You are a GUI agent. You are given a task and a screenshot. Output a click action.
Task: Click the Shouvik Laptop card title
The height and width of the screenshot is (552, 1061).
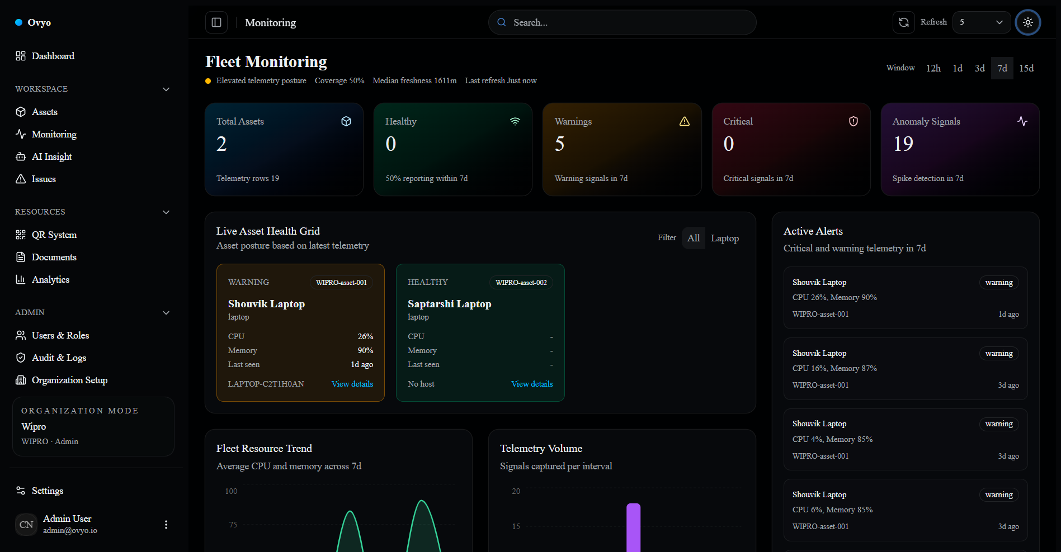(x=266, y=304)
